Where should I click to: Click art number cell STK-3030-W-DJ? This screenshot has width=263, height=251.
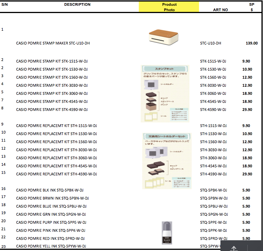(213, 85)
